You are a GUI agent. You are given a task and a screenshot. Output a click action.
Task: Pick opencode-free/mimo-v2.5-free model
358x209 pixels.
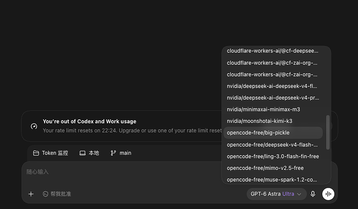273,168
